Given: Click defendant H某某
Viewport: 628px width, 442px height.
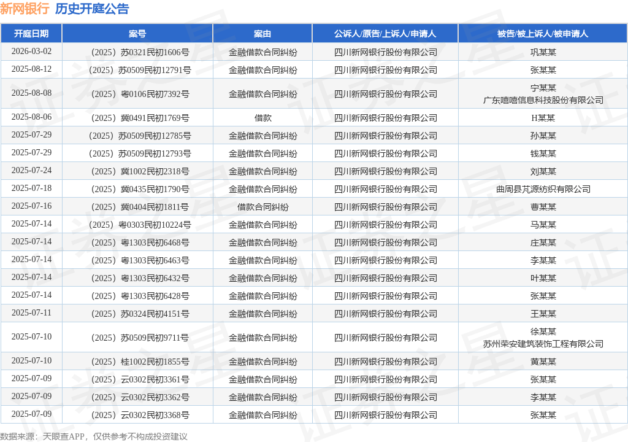Looking at the screenshot, I should [x=543, y=118].
